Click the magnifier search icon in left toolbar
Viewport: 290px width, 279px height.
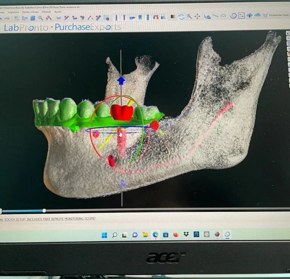point(41,18)
